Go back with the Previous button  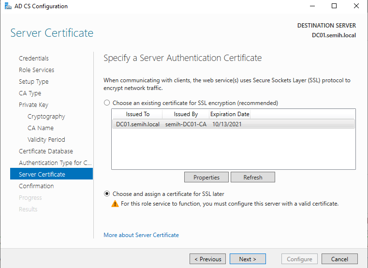tap(207, 259)
